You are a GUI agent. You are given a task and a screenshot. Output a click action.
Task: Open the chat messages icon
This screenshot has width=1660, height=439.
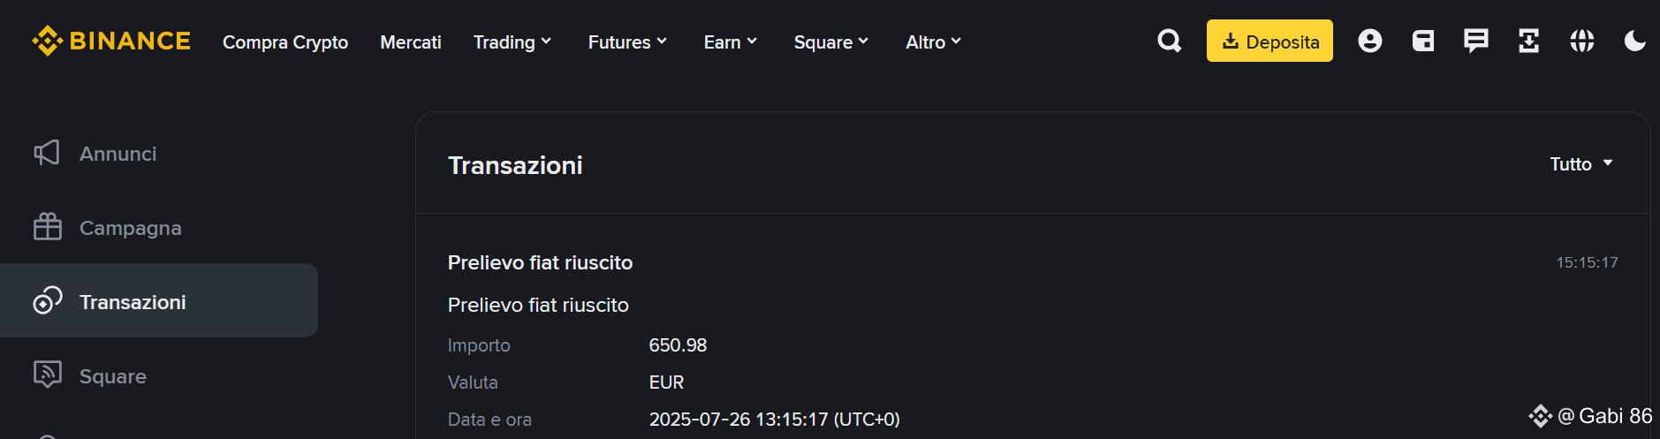tap(1475, 41)
